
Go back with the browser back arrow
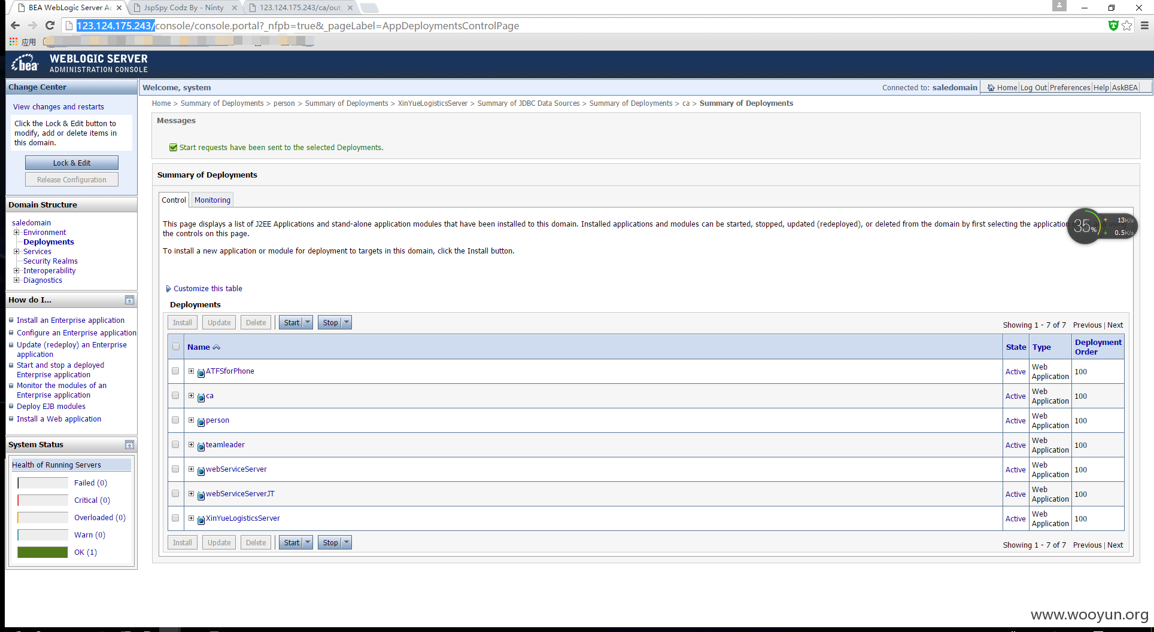click(16, 25)
